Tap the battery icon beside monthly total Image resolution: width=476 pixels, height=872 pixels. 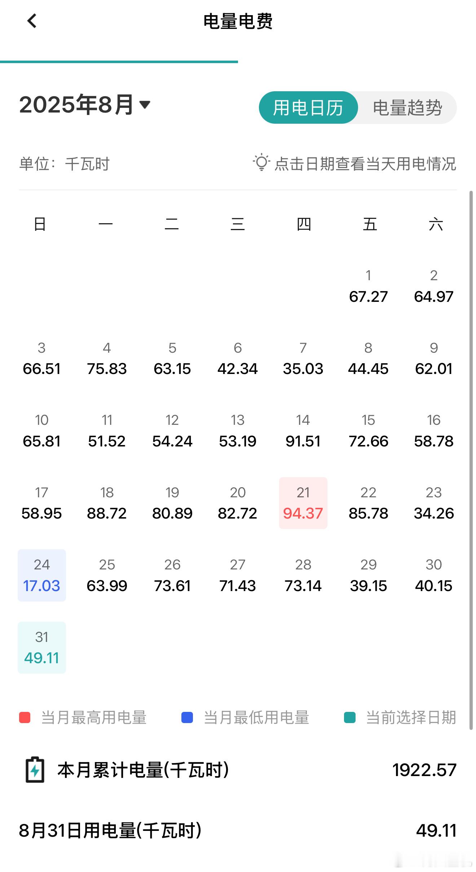click(x=35, y=770)
